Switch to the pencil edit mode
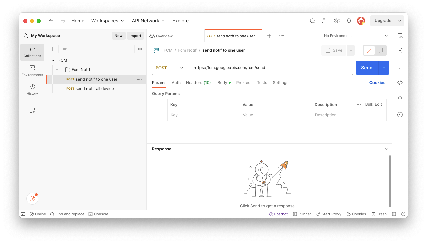Viewport: 427px width, 243px height. point(369,50)
